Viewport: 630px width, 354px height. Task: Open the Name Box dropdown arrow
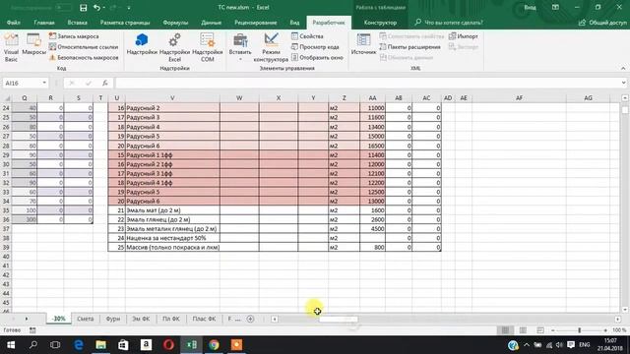click(44, 83)
